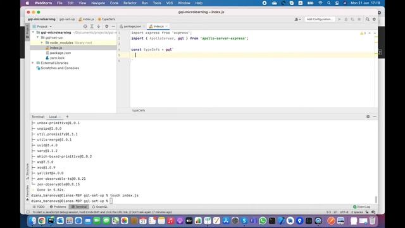
Task: Open the Navigate menu
Action: [98, 3]
